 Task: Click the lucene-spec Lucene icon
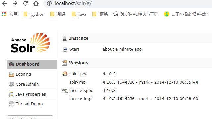(65, 91)
